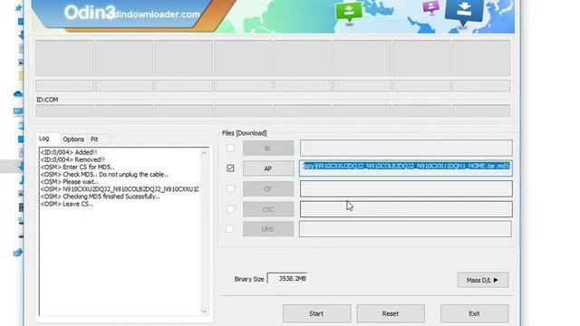
Task: Click the Reset button
Action: point(391,313)
